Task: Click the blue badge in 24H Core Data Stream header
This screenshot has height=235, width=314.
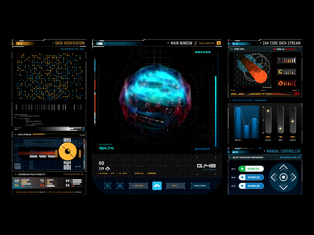Action: (235, 44)
